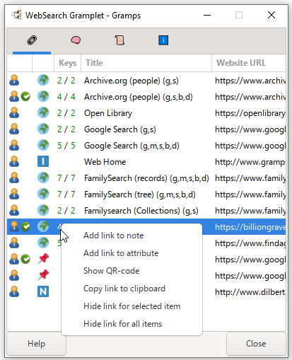
Task: Click the https://openlibrary URL cell
Action: 250,113
